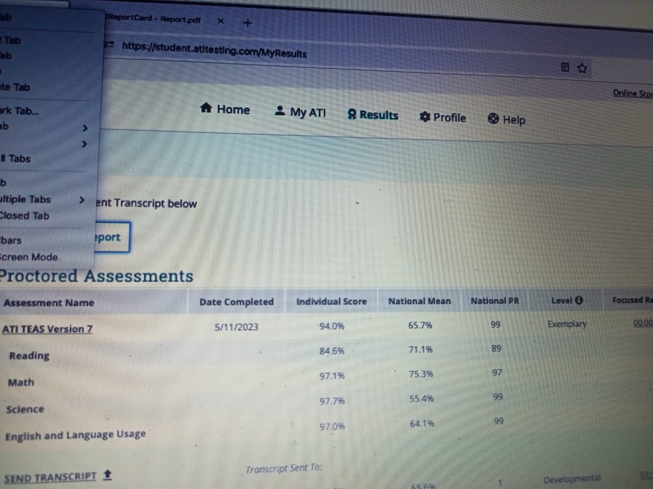Select Closed Tab in context menu
Screen dimensions: 653x489
pos(26,216)
